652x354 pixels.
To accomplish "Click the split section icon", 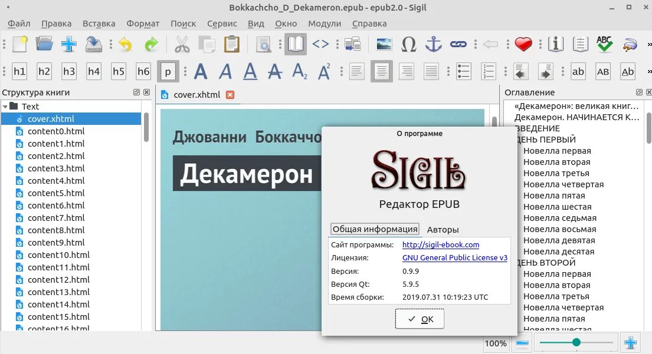I will coord(352,44).
